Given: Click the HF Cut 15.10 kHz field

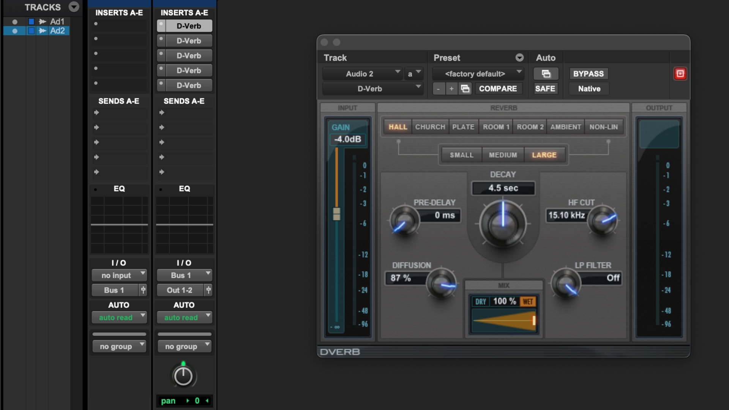Looking at the screenshot, I should (566, 215).
